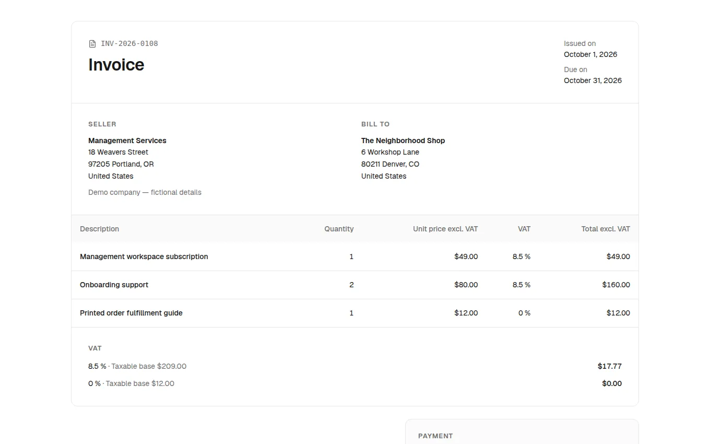Click the large Invoice heading
Viewport: 710px width, 444px height.
point(116,65)
